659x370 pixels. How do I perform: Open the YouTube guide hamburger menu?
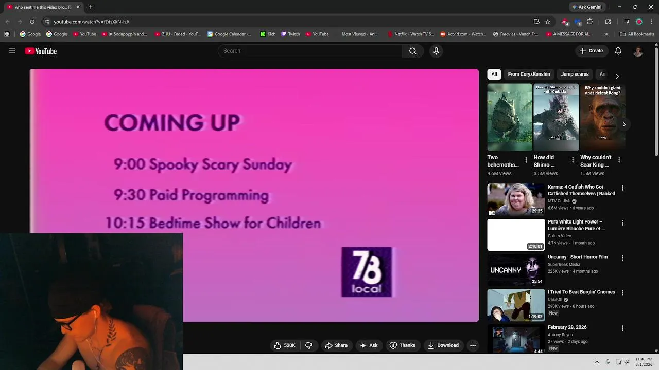tap(12, 51)
